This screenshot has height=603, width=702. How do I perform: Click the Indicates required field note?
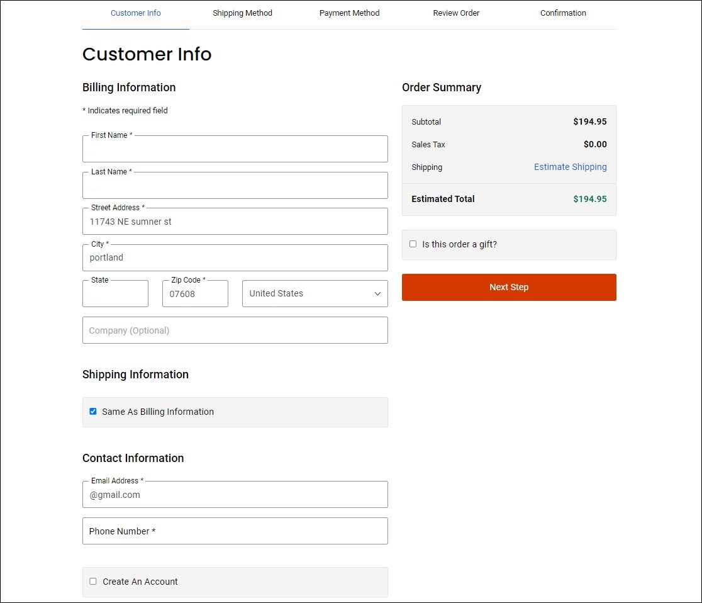[x=125, y=110]
